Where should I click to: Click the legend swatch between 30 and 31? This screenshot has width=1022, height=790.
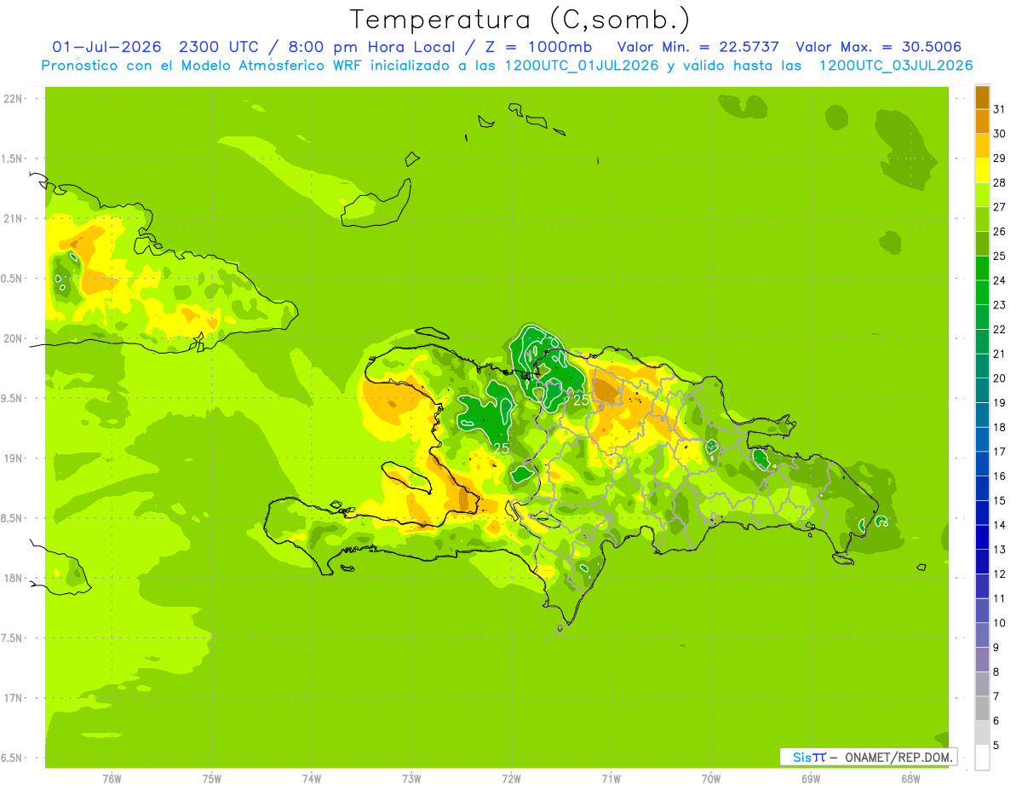982,121
